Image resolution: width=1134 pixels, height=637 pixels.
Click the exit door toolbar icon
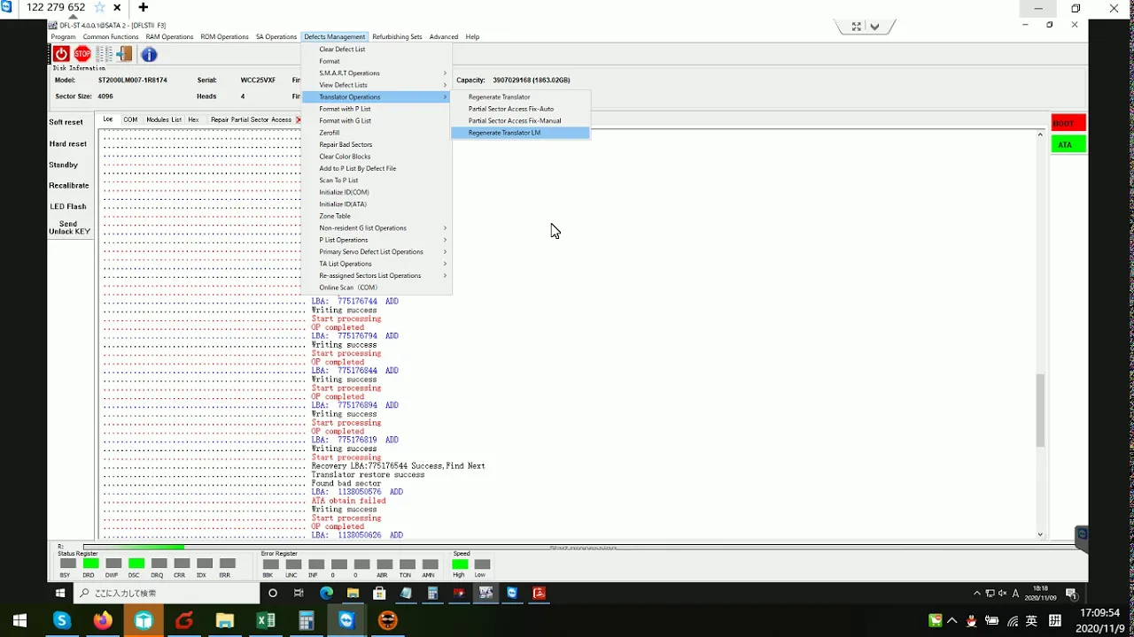[125, 55]
